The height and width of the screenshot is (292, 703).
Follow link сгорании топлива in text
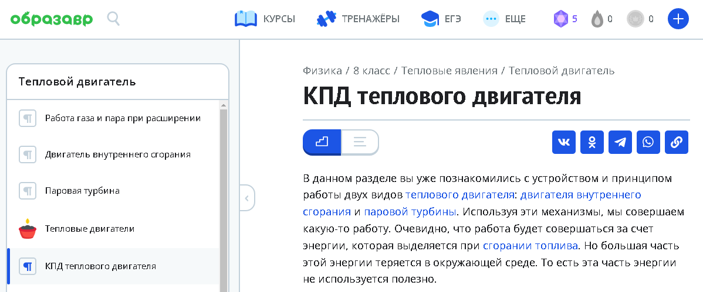click(530, 246)
